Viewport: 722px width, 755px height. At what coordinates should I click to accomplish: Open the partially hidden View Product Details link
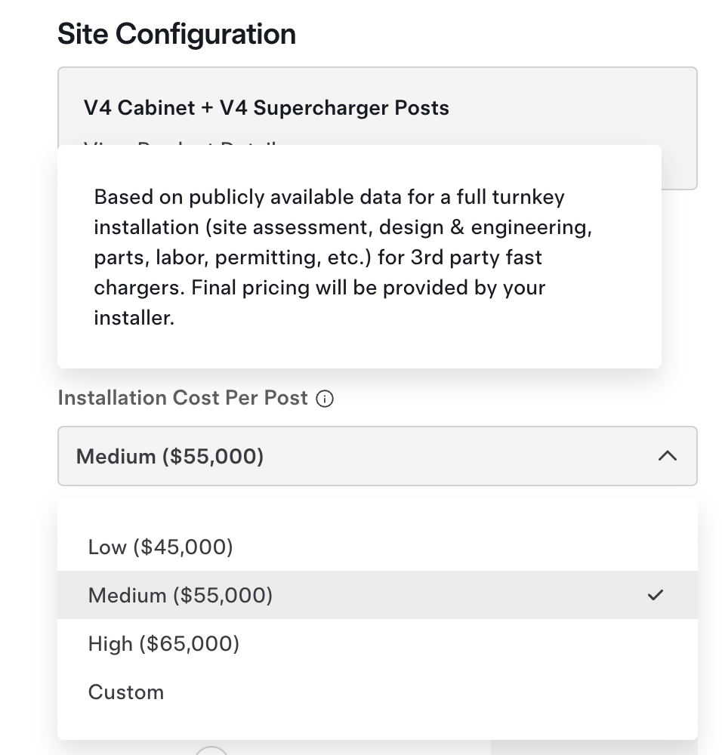181,143
